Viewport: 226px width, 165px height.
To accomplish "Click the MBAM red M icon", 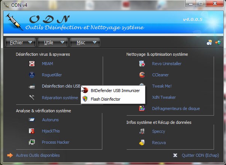I will tap(32, 64).
